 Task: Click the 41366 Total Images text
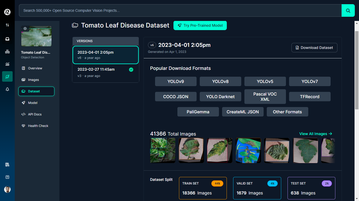[x=173, y=134]
